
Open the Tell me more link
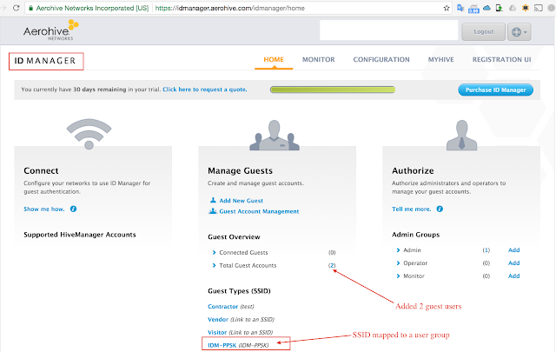click(x=411, y=209)
